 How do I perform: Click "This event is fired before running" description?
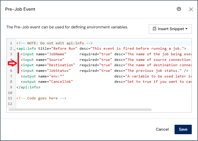(x=137, y=48)
